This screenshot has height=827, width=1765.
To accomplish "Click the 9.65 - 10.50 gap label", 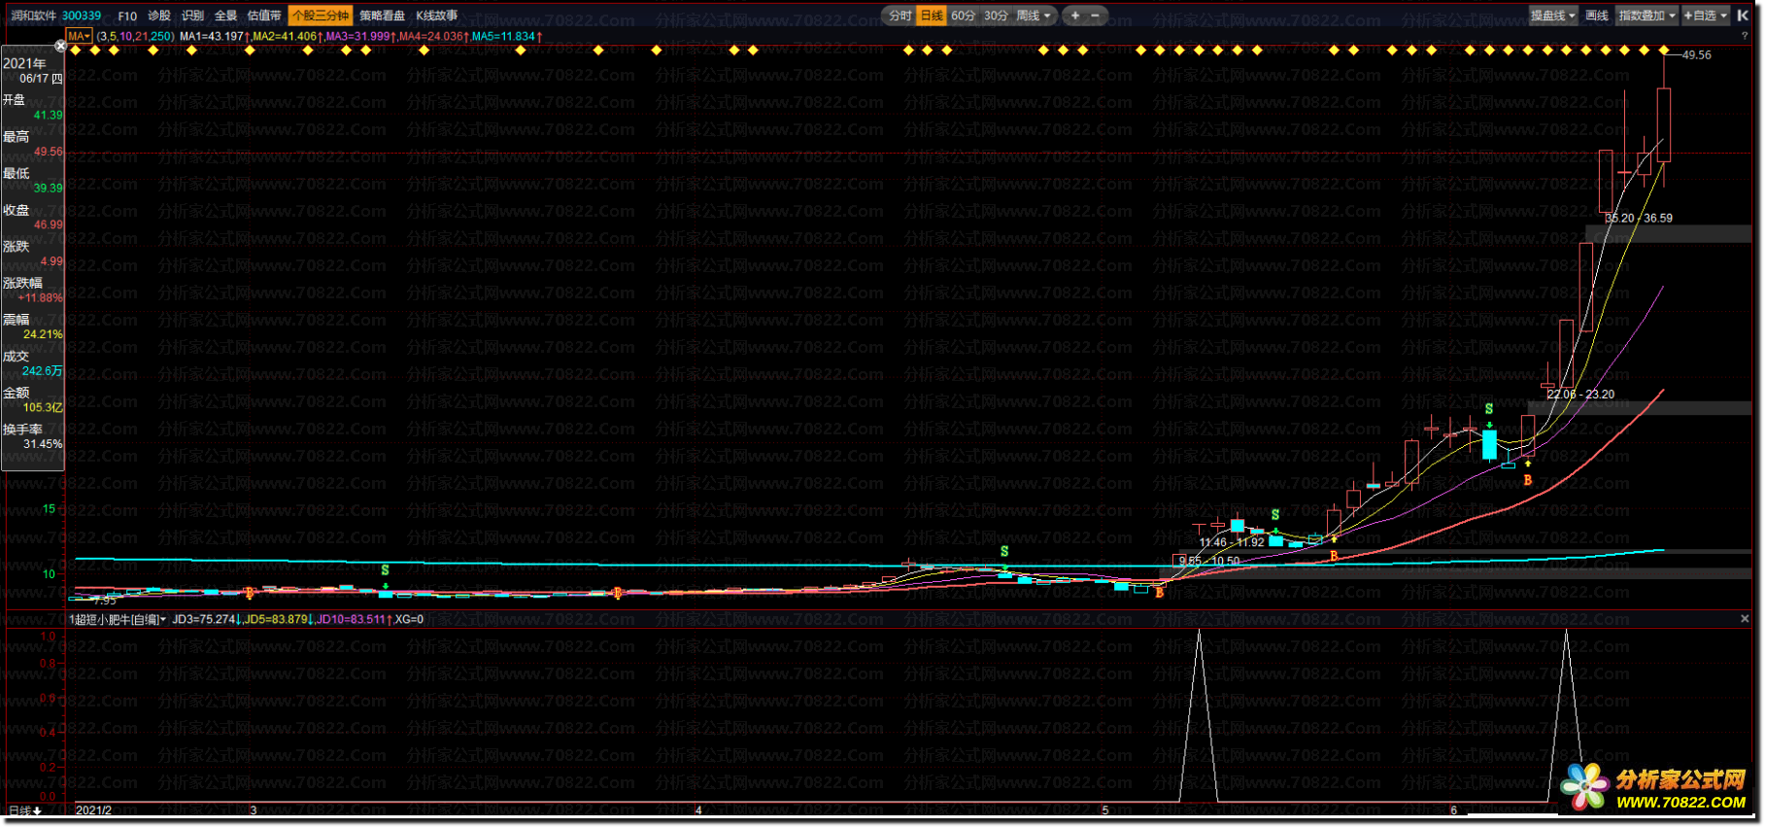I will click(x=1209, y=561).
